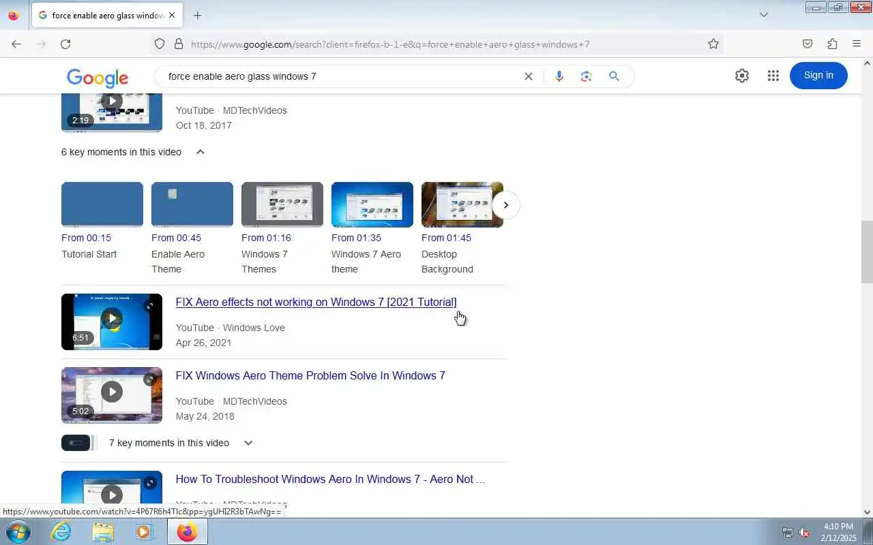Click the From 01:35 timestamp link
Viewport: 873px width, 545px height.
[356, 238]
